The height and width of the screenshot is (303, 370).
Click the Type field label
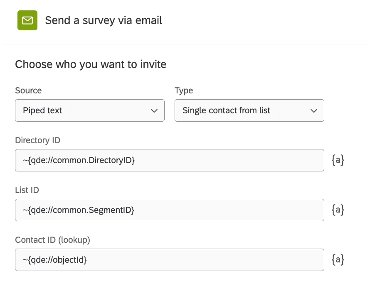pyautogui.click(x=184, y=90)
